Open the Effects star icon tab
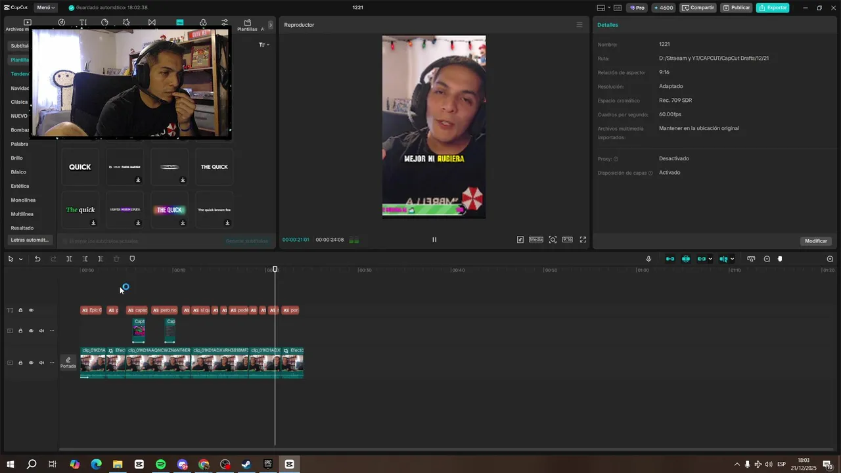Image resolution: width=841 pixels, height=473 pixels. pyautogui.click(x=126, y=22)
